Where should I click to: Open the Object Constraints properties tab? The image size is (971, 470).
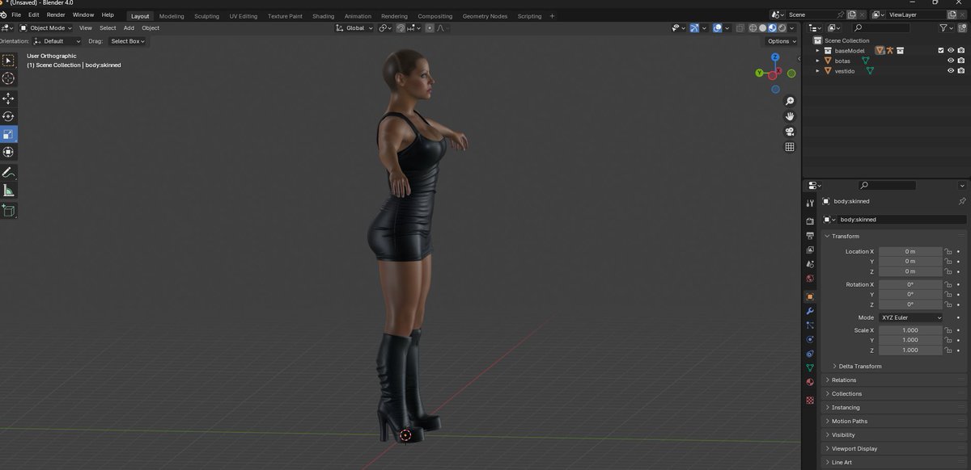[x=810, y=354]
